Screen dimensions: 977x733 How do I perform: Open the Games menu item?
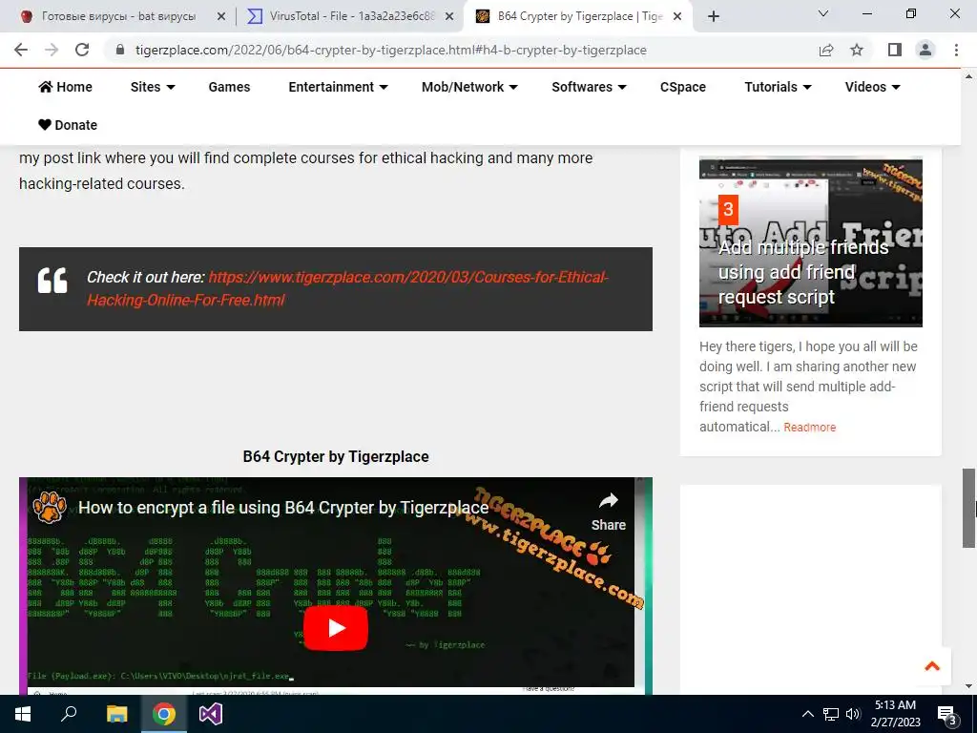tap(229, 87)
